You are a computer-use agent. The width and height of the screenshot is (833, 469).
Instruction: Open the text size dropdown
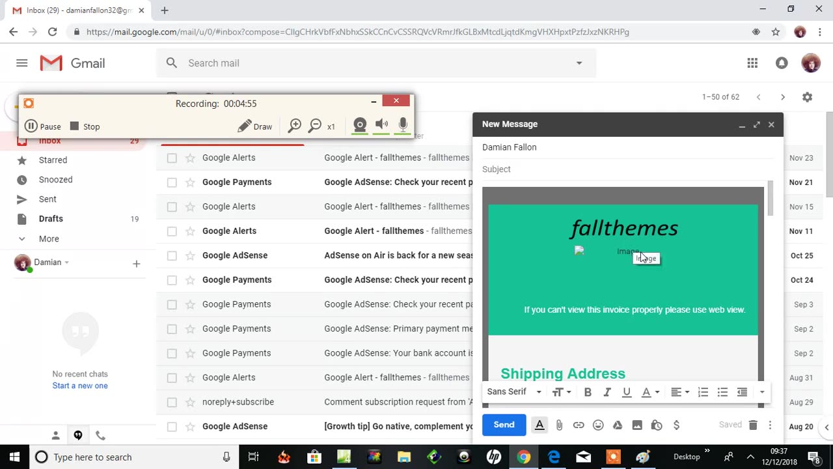562,392
